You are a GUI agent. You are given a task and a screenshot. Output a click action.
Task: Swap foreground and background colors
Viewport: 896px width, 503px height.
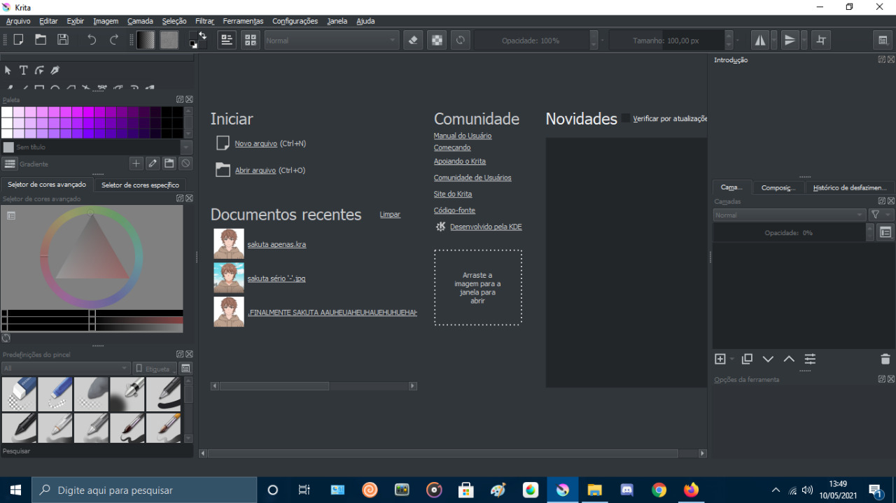[x=203, y=34]
